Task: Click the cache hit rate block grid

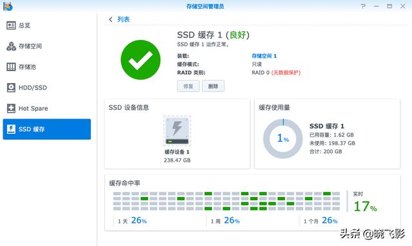Action: coord(227,201)
